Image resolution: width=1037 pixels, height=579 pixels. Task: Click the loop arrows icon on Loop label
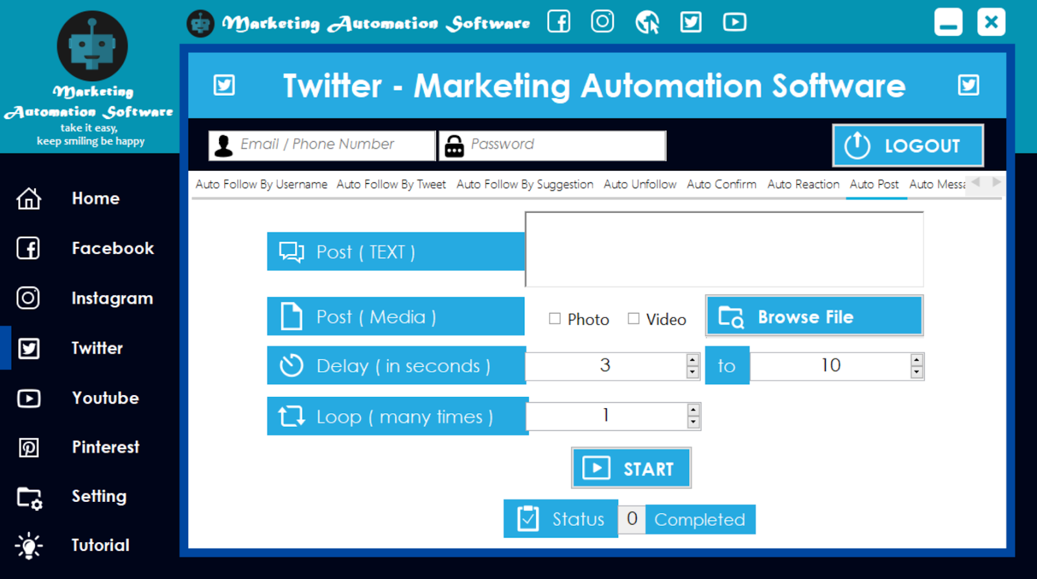click(292, 416)
